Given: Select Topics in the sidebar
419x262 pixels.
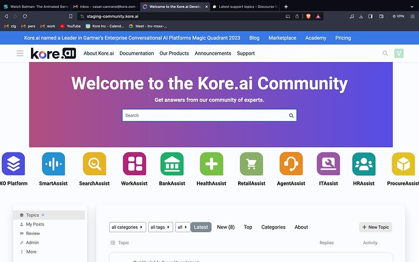Looking at the screenshot, I should [x=49, y=215].
